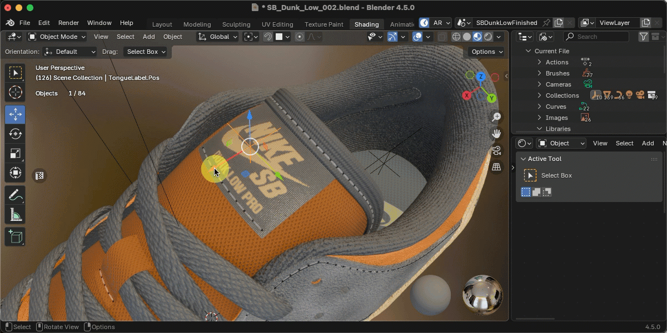This screenshot has width=667, height=333.
Task: Open viewport shading options dropdown arrow
Action: [499, 37]
